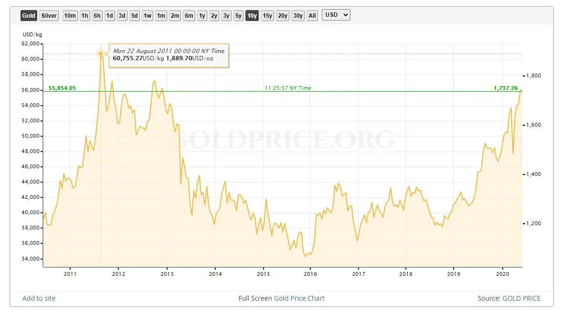
Task: Show the 1d price range
Action: pyautogui.click(x=109, y=15)
